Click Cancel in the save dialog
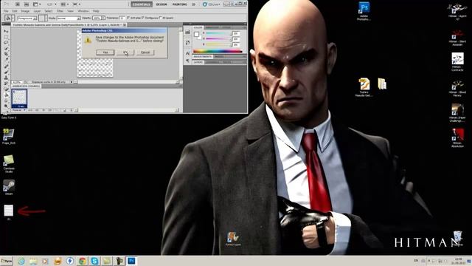Viewport: 472px width, 266px height. pos(145,52)
